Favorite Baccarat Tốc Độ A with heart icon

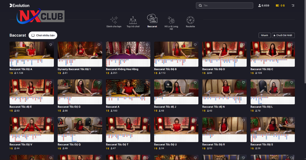pyautogui.click(x=51, y=45)
